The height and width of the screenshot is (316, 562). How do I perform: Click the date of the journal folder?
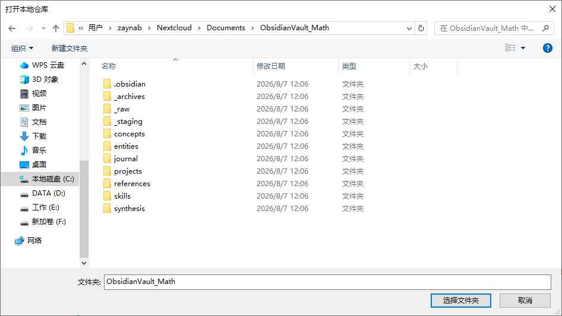coord(282,158)
